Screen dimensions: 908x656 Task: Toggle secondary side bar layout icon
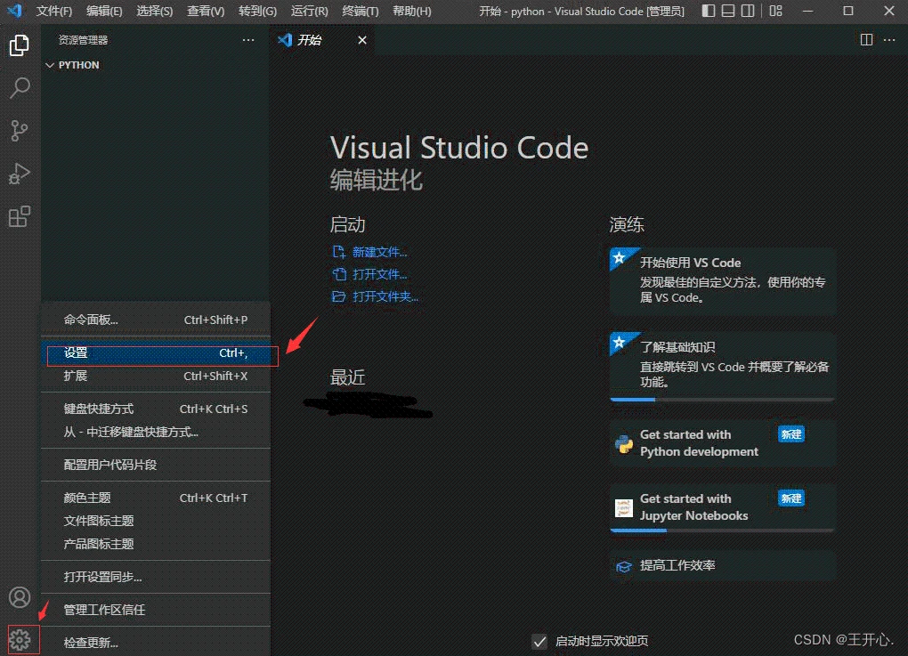(748, 11)
